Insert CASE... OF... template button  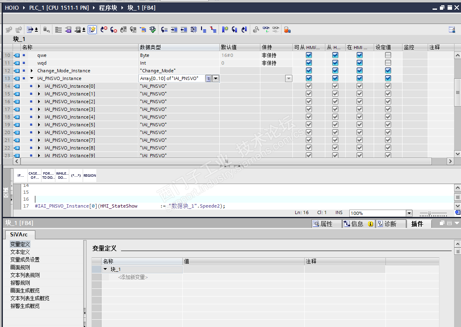tap(35, 175)
